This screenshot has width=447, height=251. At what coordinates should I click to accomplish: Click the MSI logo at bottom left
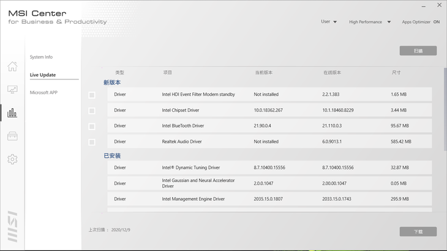(12, 226)
